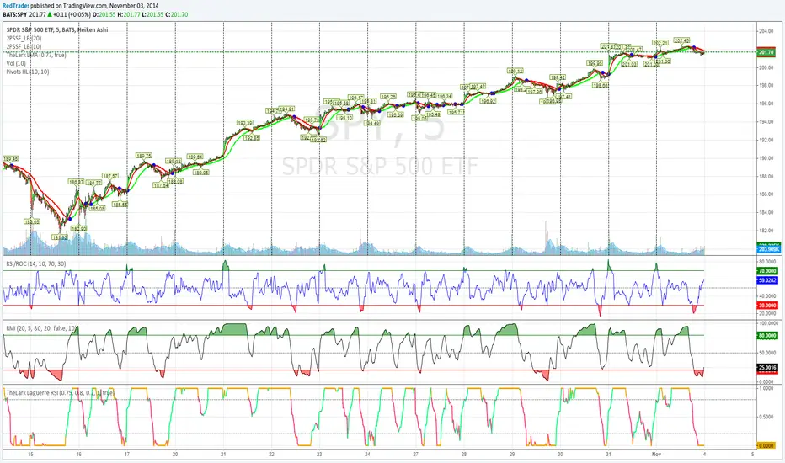
Task: Click the 204.00 price axis label
Action: click(x=766, y=31)
